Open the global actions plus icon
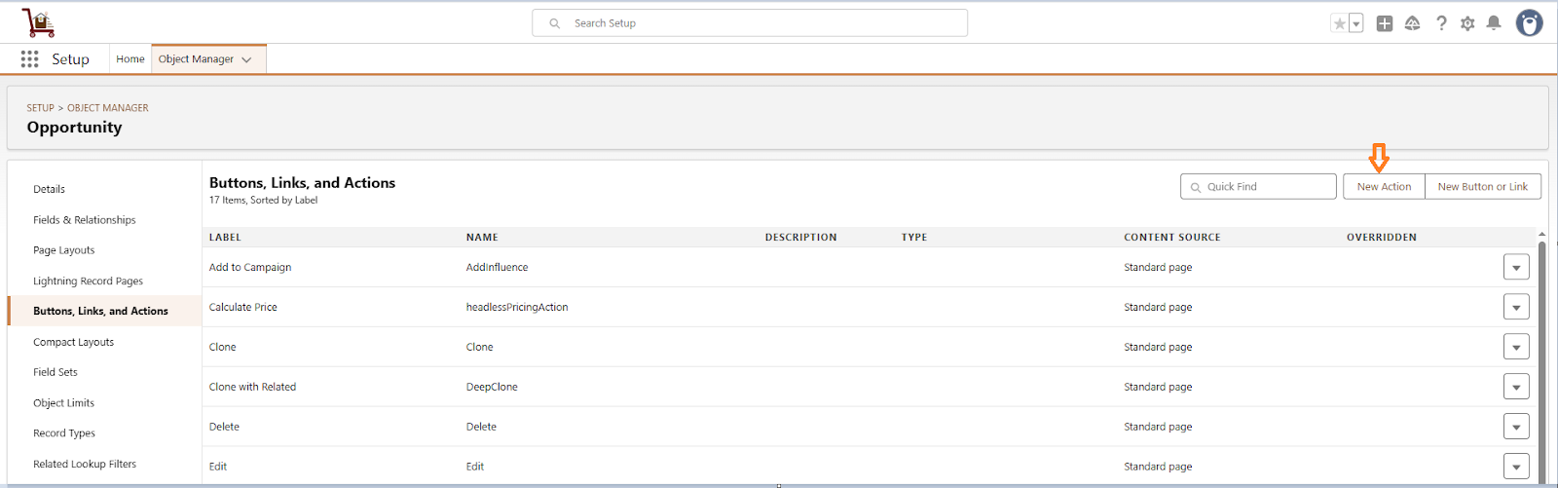Viewport: 1558px width, 488px height. (x=1384, y=23)
